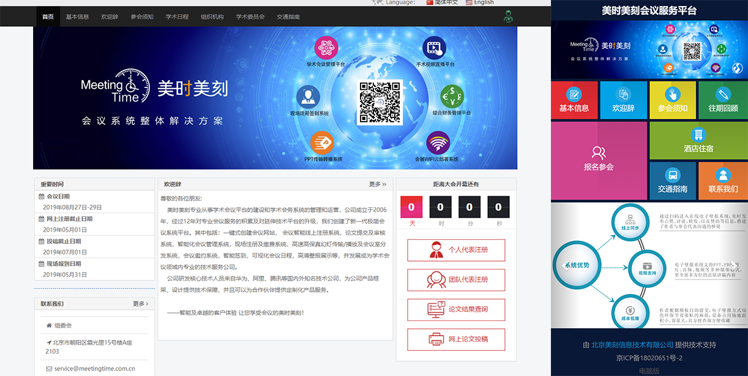Click the green user account icon
Viewport: 748px width, 376px height.
(x=508, y=17)
